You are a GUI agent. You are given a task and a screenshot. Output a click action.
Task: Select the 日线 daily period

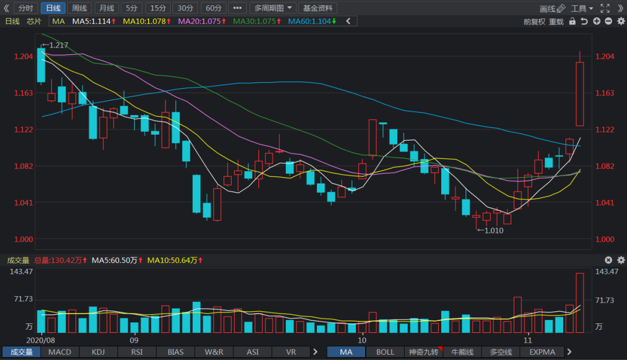tap(53, 8)
